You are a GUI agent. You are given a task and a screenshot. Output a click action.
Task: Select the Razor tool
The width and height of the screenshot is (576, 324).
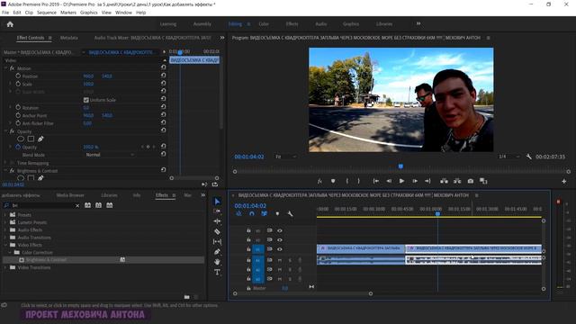[217, 231]
